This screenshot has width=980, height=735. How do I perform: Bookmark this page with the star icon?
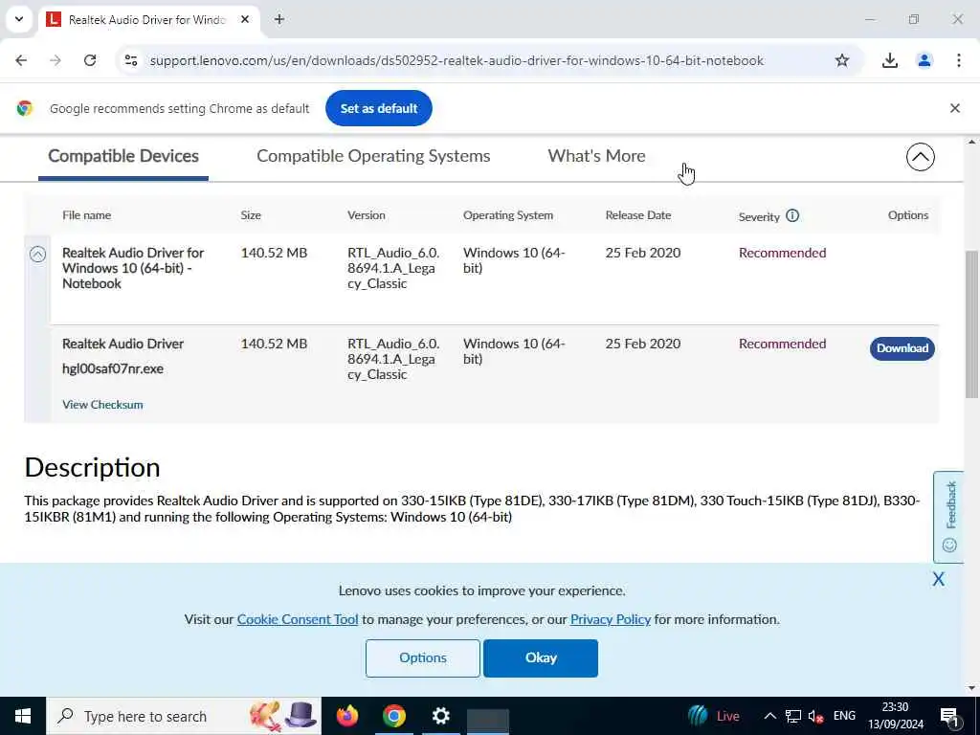tap(842, 60)
